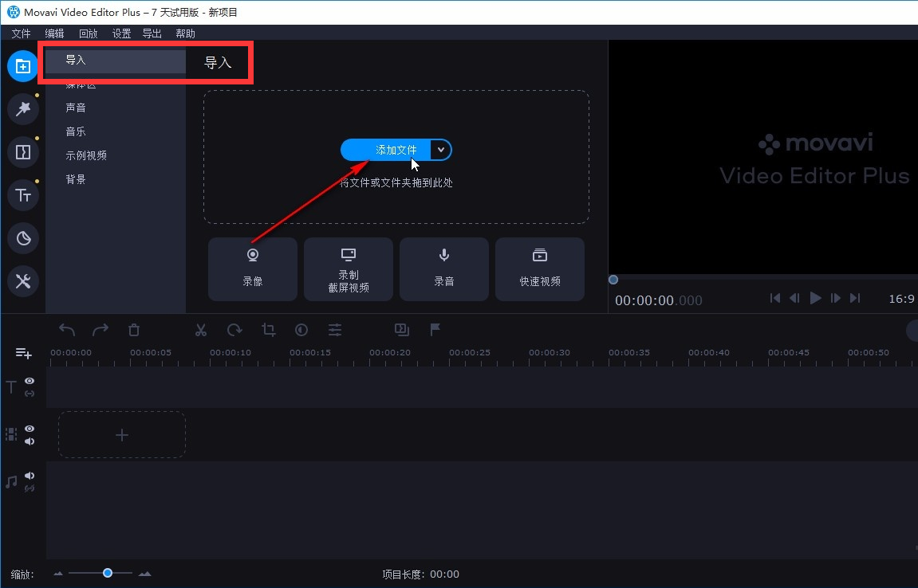918x588 pixels.
Task: Expand the 添加文件 dropdown arrow
Action: click(441, 150)
